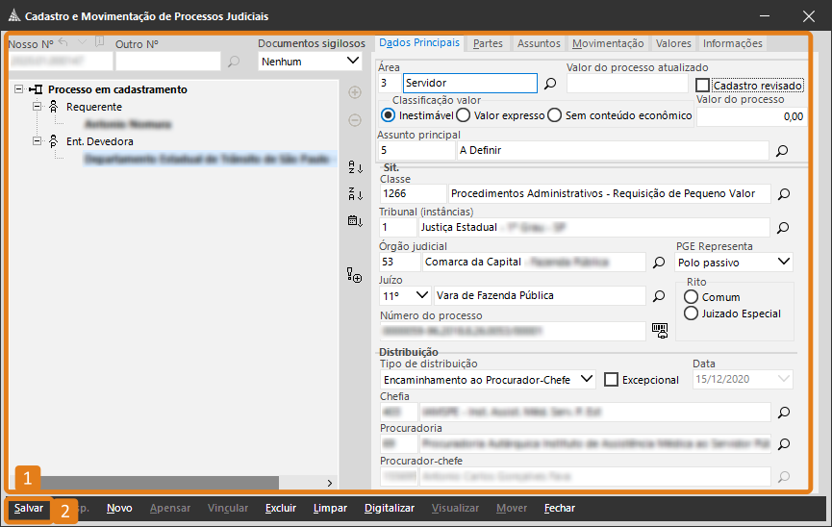Image resolution: width=832 pixels, height=527 pixels.
Task: Click the Z-A descending sort icon
Action: (354, 194)
